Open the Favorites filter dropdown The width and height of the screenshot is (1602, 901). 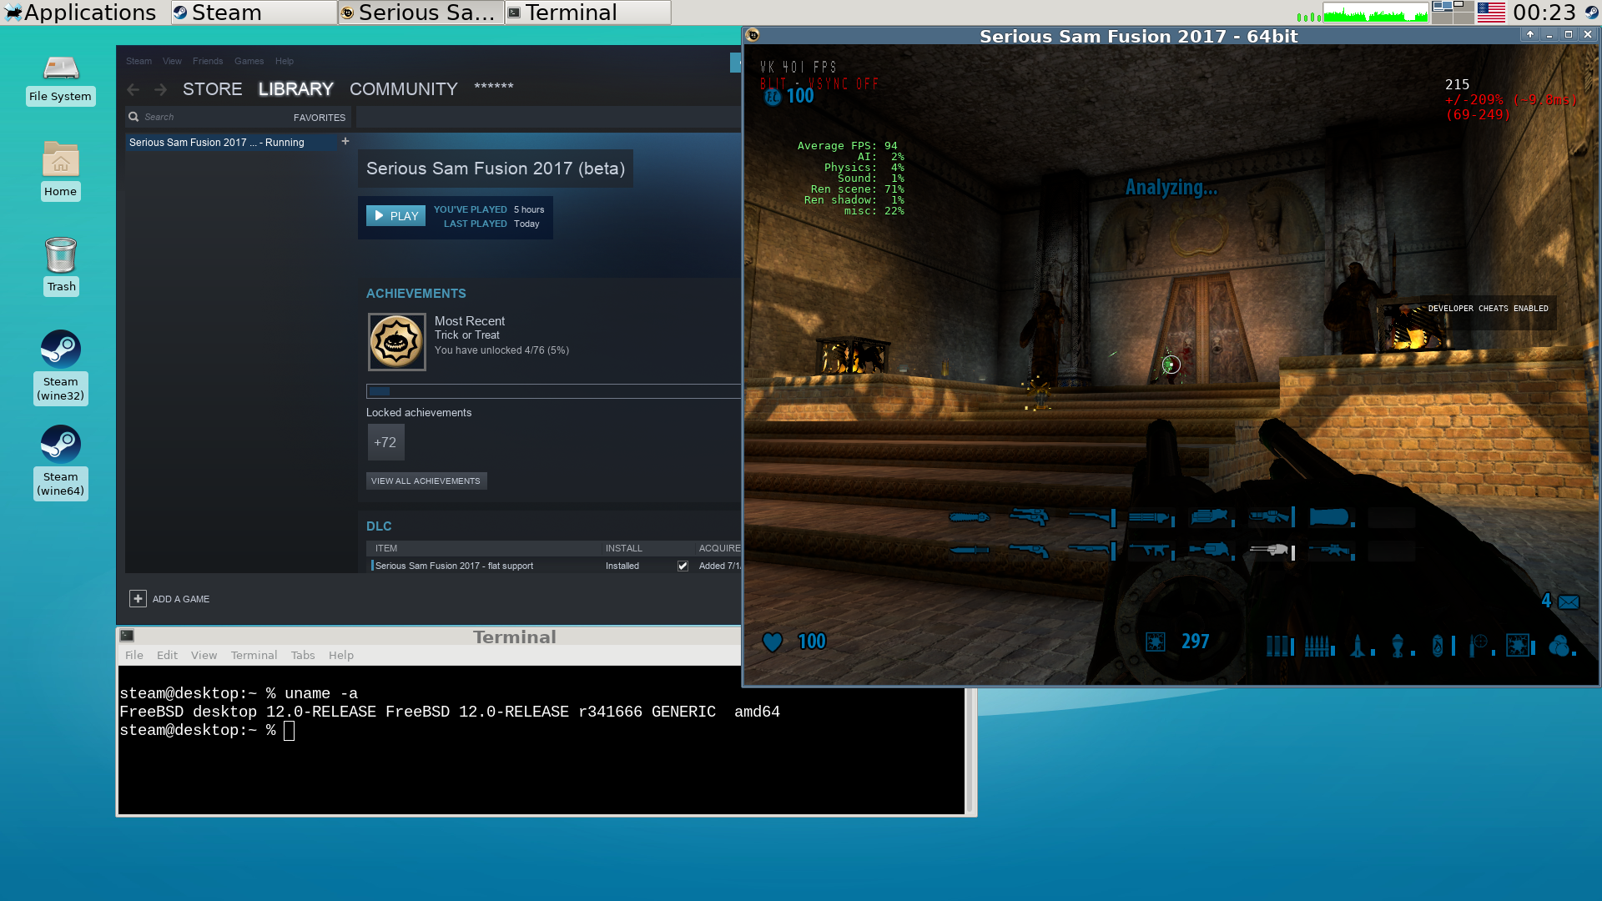coord(319,118)
